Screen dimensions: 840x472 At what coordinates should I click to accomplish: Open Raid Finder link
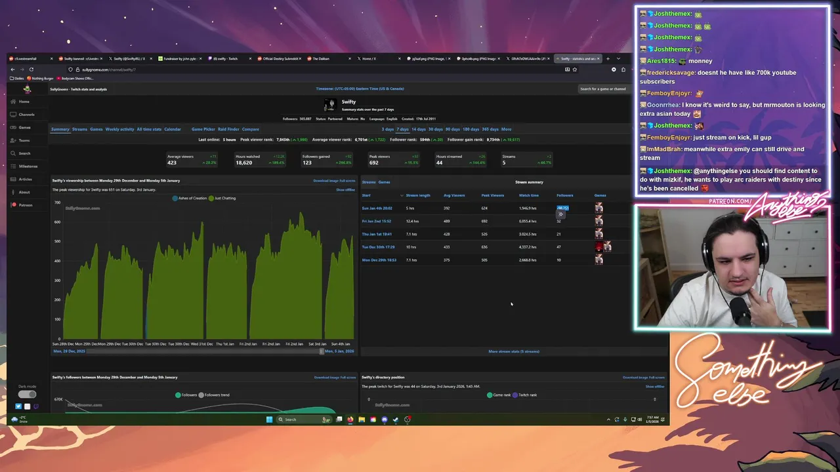point(228,129)
